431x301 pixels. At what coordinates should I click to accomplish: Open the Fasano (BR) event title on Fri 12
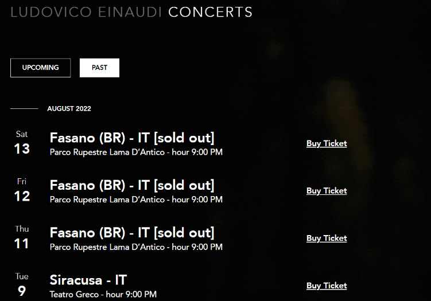[132, 185]
